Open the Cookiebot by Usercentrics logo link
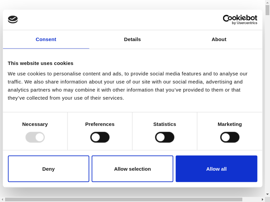This screenshot has width=270, height=202. 240,20
